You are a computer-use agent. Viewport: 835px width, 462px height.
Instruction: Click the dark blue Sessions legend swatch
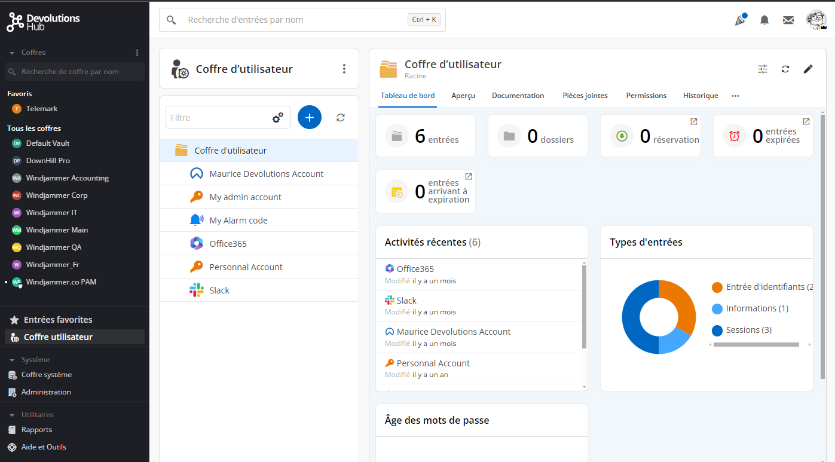(x=717, y=331)
